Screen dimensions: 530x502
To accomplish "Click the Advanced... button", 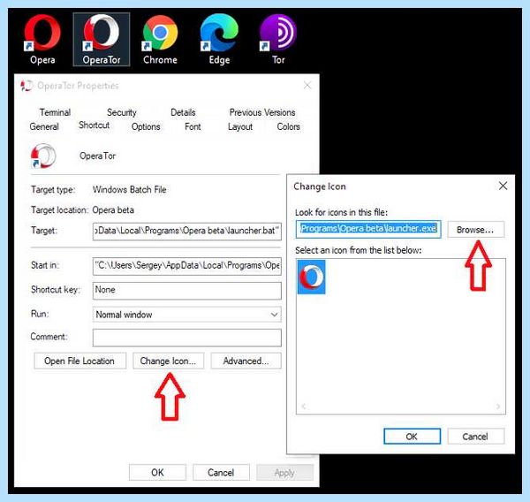I will [x=246, y=361].
